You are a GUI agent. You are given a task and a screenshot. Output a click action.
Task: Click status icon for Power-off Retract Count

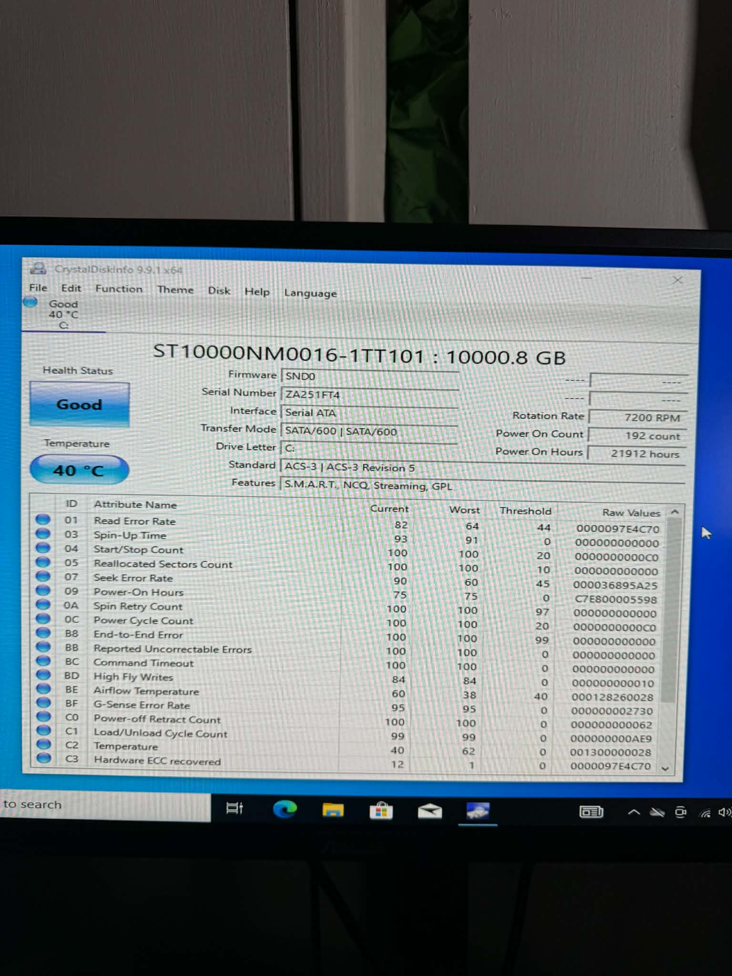(x=43, y=716)
